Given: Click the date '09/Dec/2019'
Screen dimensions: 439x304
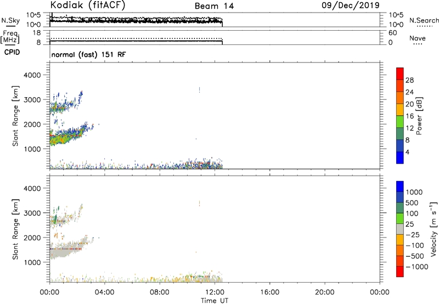Looking at the screenshot, I should coord(351,5).
